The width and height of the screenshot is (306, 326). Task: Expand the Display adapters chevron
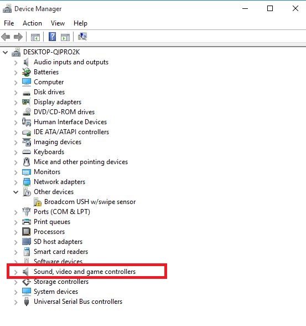pos(15,102)
